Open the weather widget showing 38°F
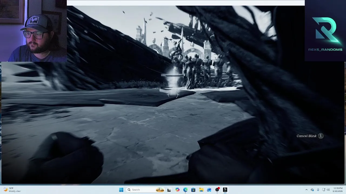 coord(12,190)
